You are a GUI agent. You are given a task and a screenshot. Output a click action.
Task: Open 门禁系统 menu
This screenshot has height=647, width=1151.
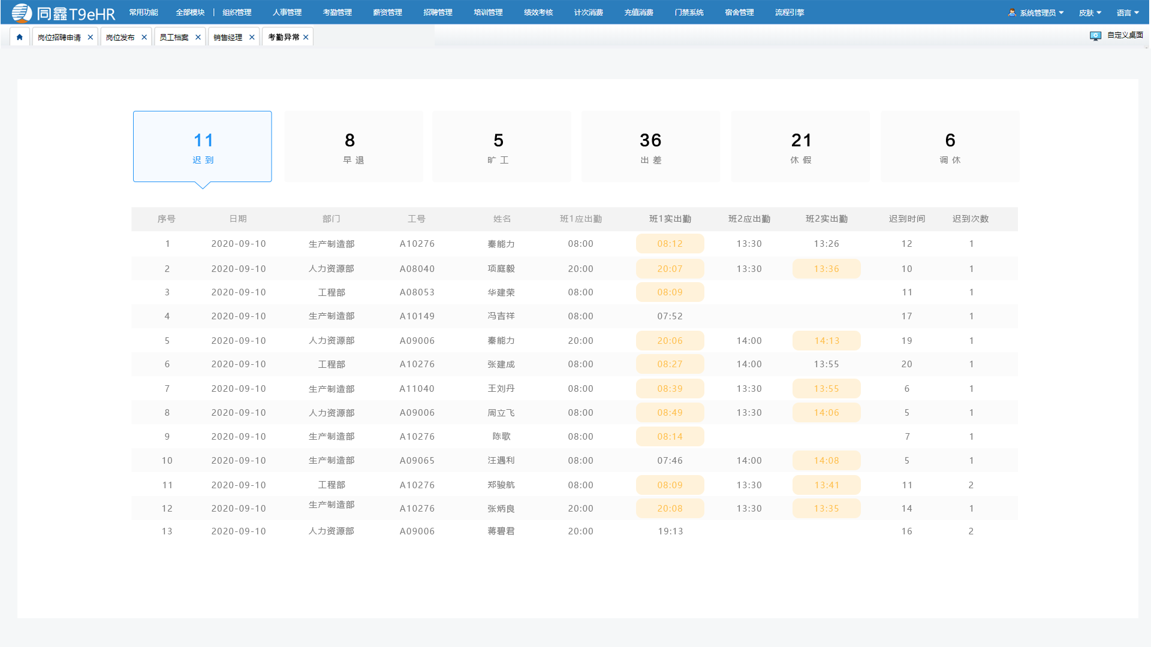(x=689, y=13)
